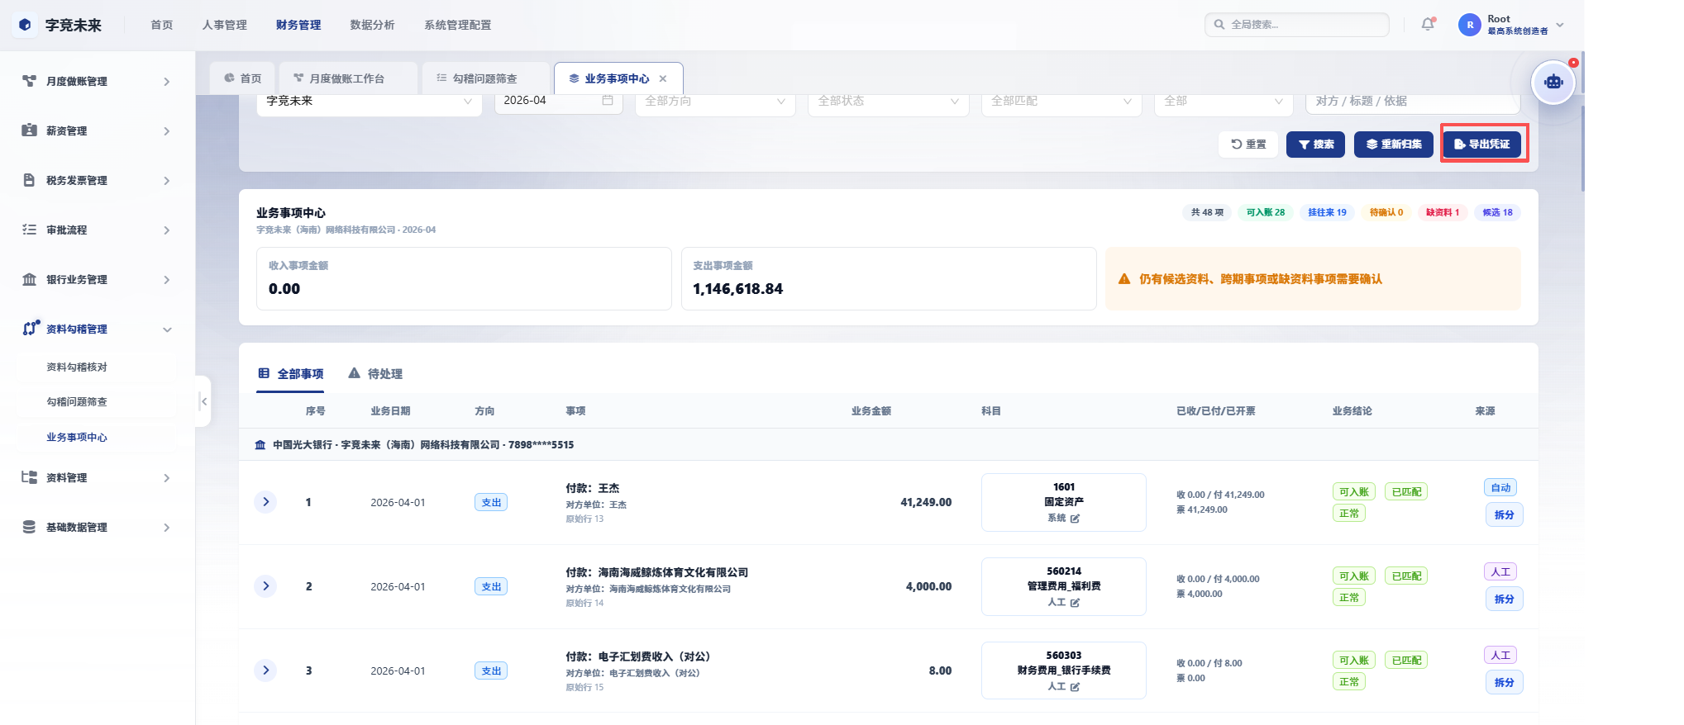
Task: Click the 重新归集 button
Action: point(1394,144)
